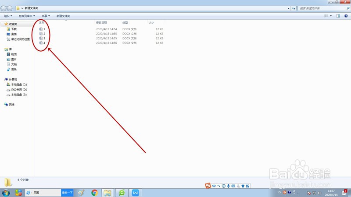Click the recent pages arrow beside the Forward button
This screenshot has height=197, width=351.
pyautogui.click(x=14, y=8)
